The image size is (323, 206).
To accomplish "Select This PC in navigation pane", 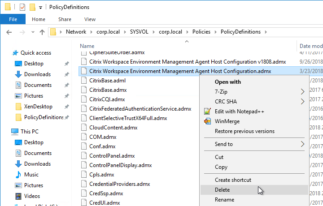I will pos(30,132).
